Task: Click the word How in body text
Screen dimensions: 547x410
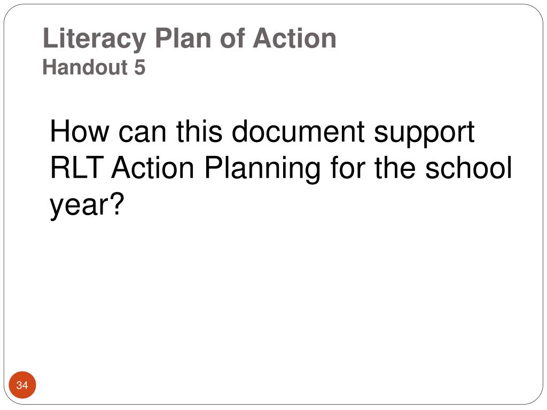Action: [x=80, y=131]
